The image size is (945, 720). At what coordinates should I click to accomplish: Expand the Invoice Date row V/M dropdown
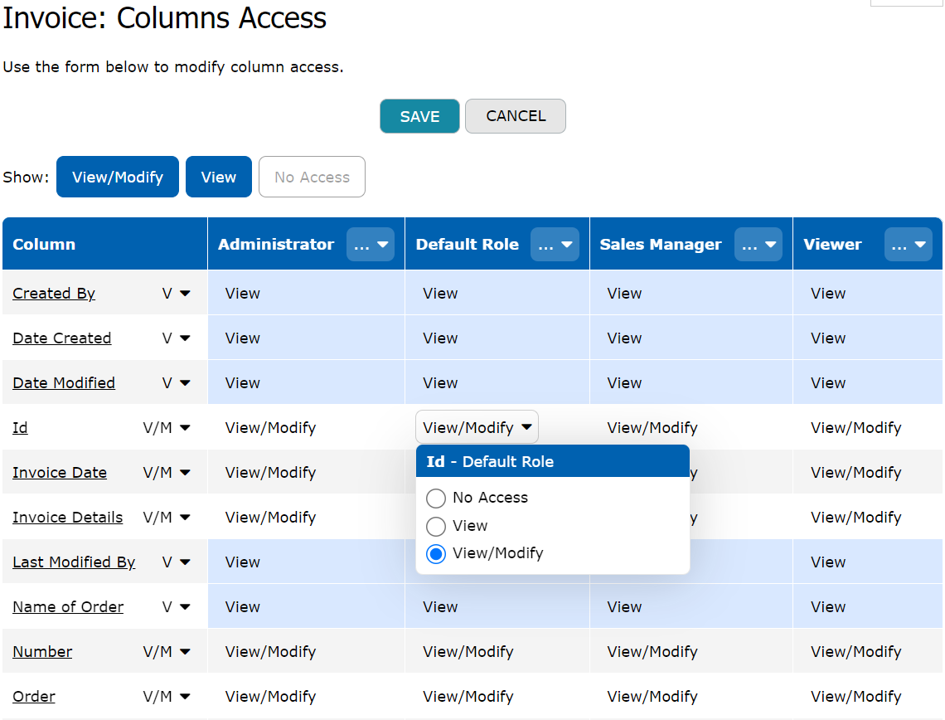tap(167, 472)
